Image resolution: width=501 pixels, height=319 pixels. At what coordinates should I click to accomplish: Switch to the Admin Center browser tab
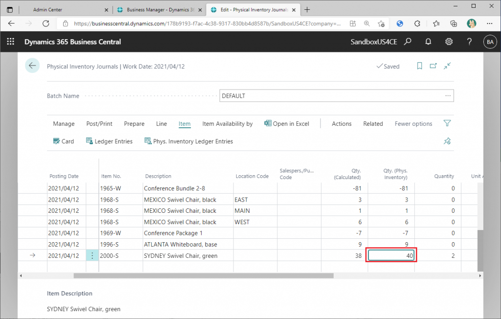click(x=66, y=10)
